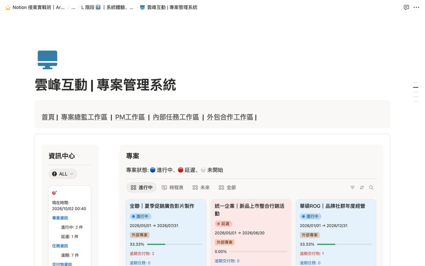Expand the ALL dropdown in 資訊中心
Screen dimensions: 425x266
[x=63, y=174]
